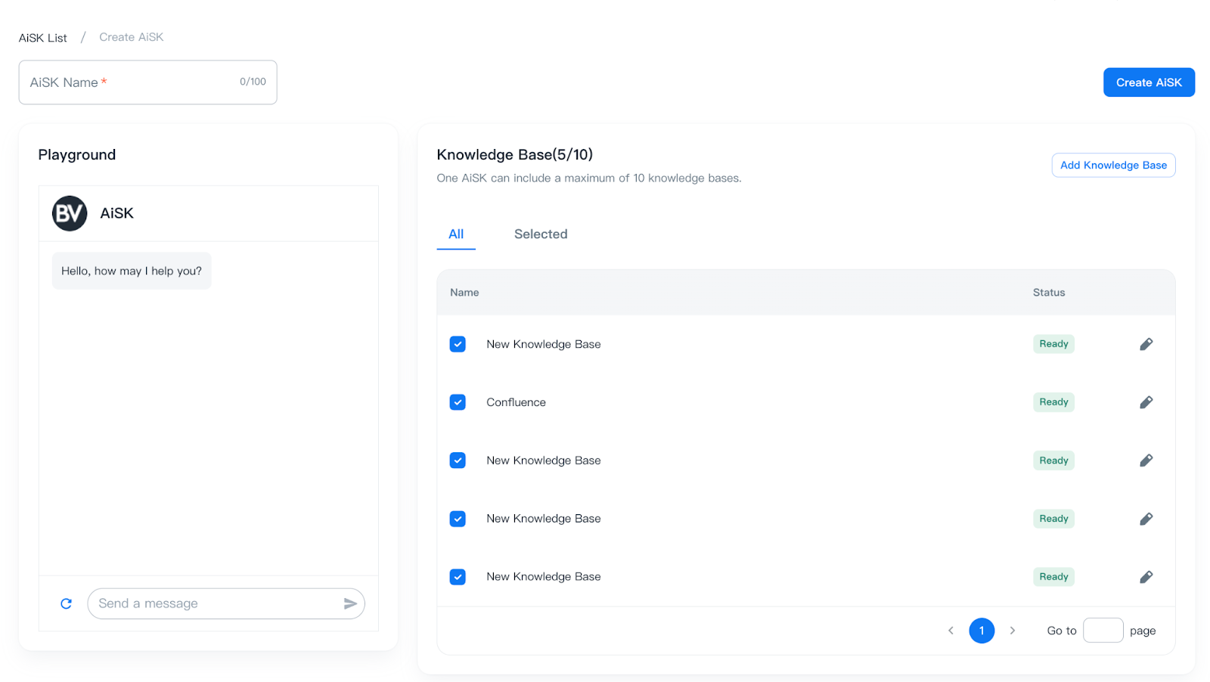Click the pencil edit icon for Confluence

point(1146,402)
